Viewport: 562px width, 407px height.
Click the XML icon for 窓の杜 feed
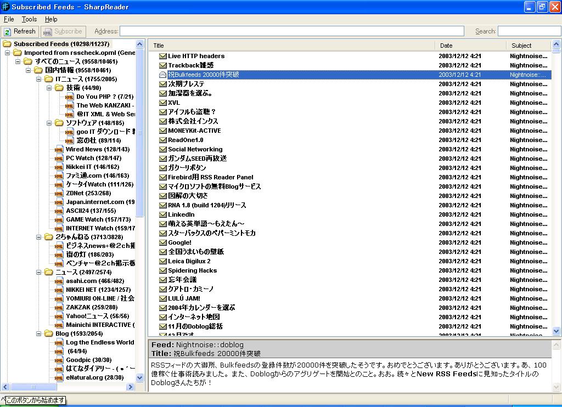click(70, 141)
